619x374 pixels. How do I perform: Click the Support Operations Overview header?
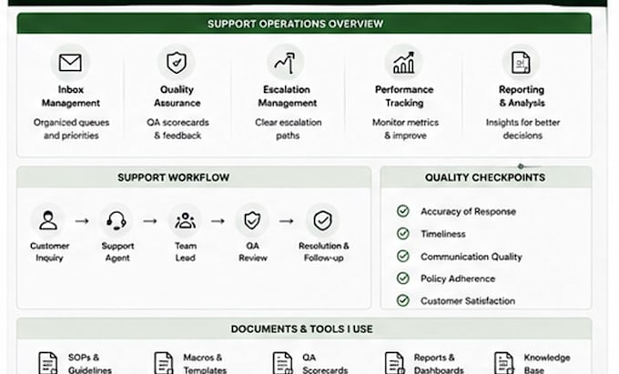pos(304,24)
